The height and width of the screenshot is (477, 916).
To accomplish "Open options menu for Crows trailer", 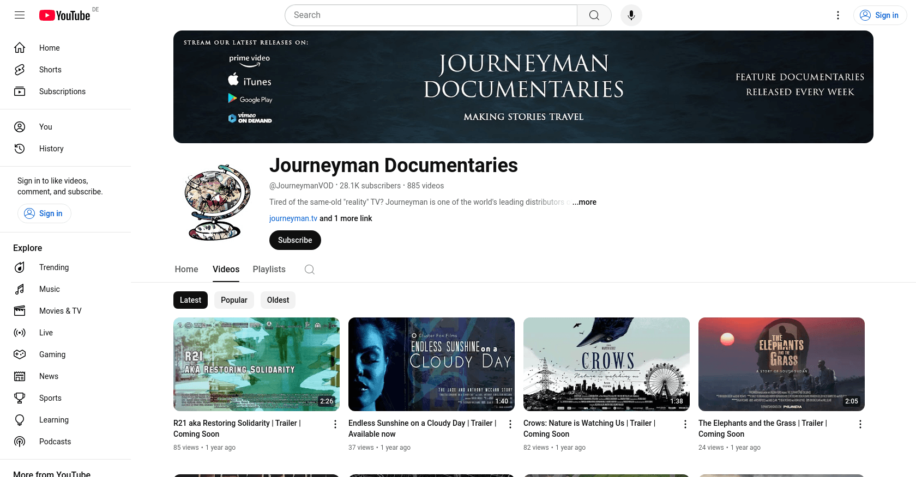I will click(x=685, y=424).
